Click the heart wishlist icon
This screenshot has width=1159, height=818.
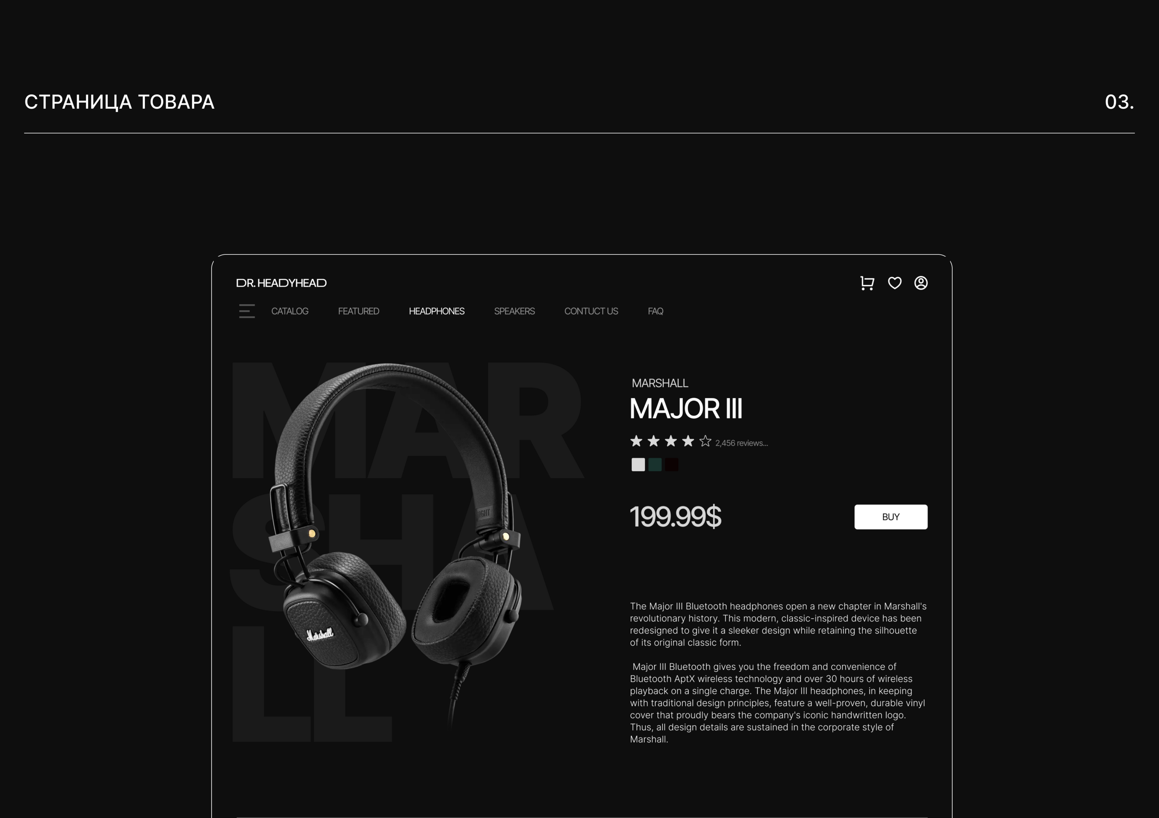895,283
